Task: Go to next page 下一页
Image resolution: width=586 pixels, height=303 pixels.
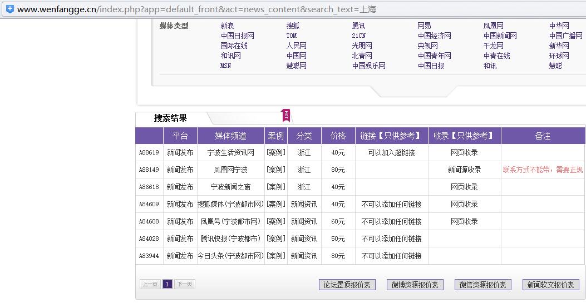Action: (x=185, y=284)
